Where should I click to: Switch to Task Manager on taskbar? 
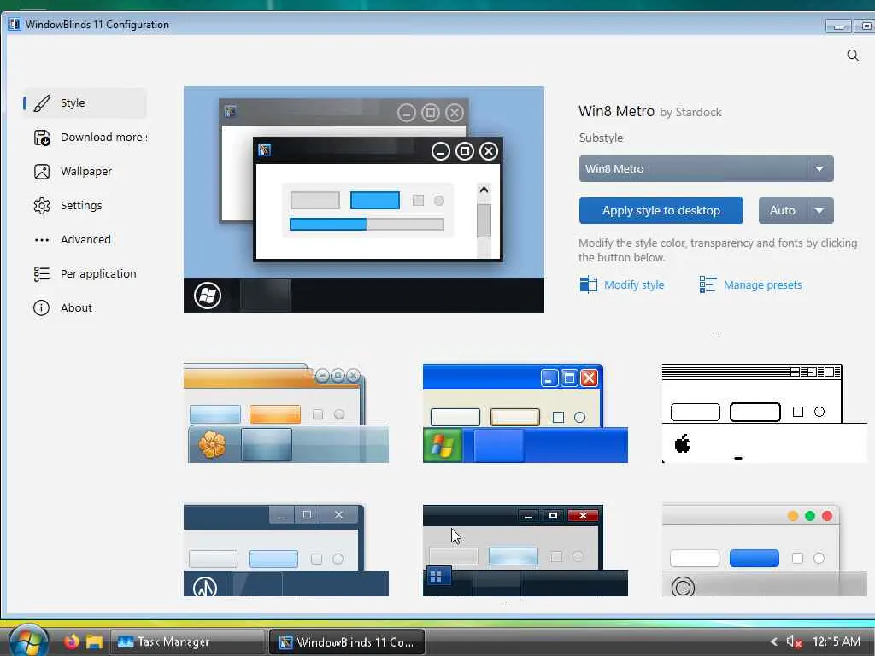[187, 642]
